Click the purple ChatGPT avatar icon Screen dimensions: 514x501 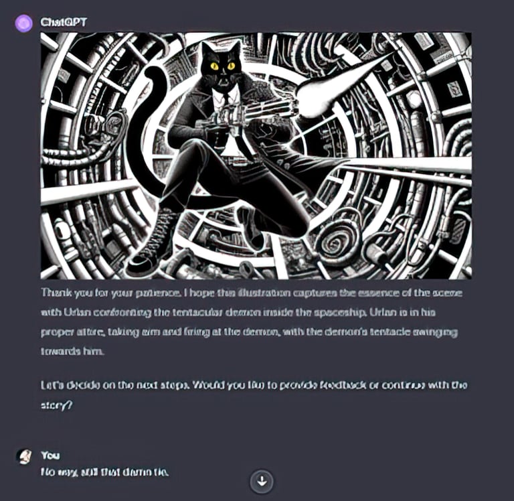click(x=23, y=23)
